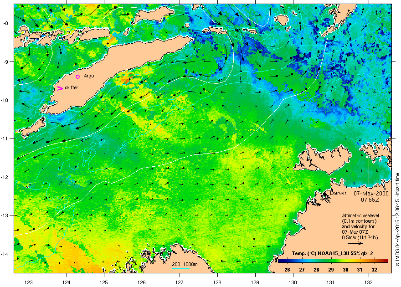Select the Argo label text
Viewport: 401px width, 287px height.
click(89, 76)
